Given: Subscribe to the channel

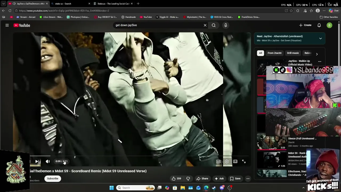Looking at the screenshot, I should pyautogui.click(x=53, y=178).
